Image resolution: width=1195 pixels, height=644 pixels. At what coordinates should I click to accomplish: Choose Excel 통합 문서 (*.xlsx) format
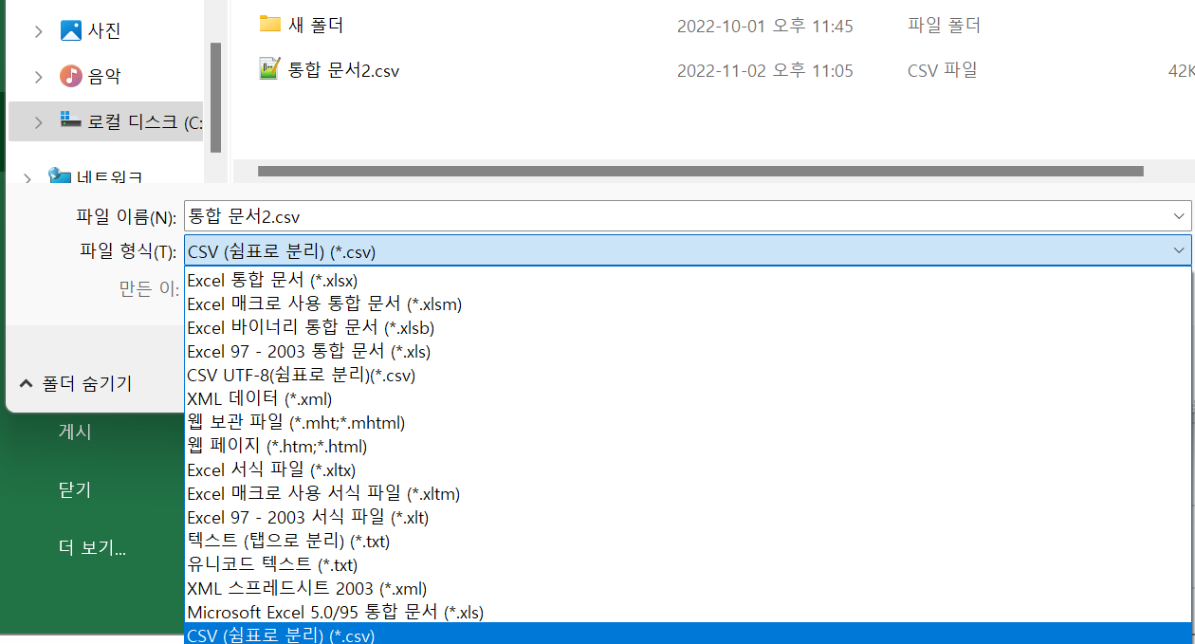click(x=688, y=280)
